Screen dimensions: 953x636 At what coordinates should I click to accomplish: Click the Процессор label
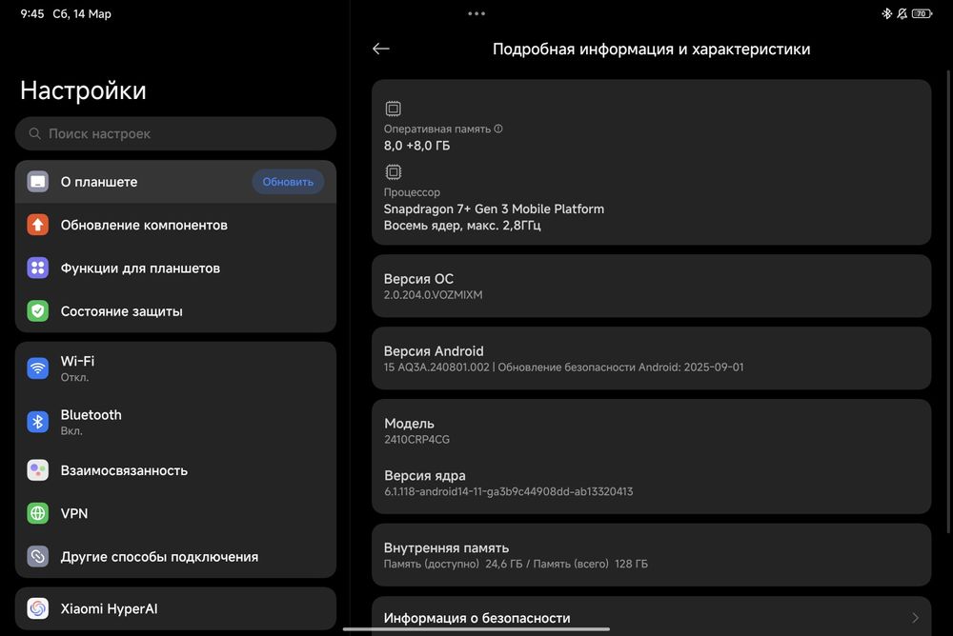pos(412,192)
